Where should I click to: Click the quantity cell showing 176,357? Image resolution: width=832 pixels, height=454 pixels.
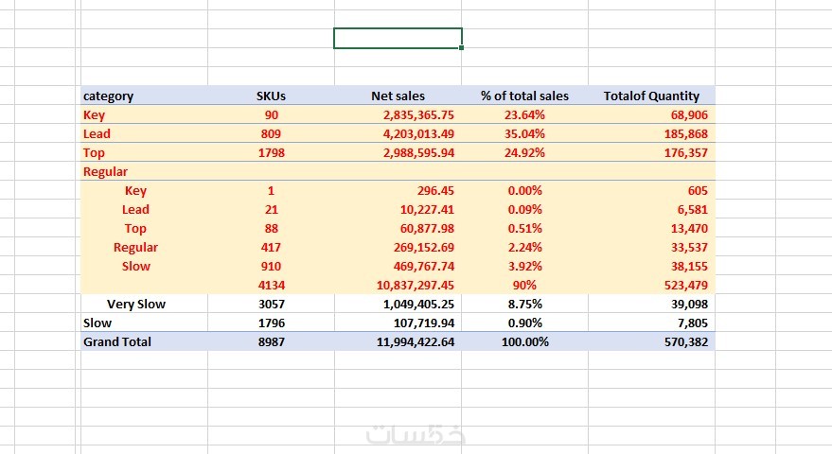(x=682, y=152)
